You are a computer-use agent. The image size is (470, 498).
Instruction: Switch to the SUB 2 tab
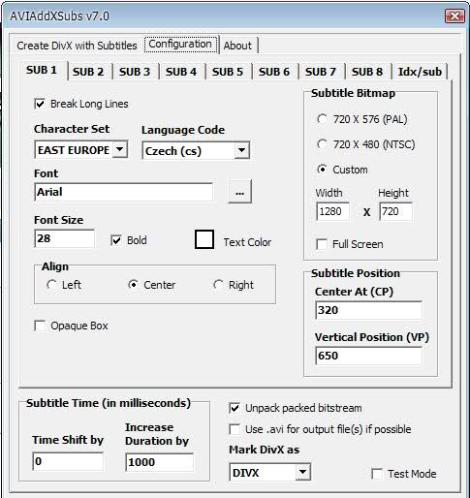pyautogui.click(x=88, y=72)
